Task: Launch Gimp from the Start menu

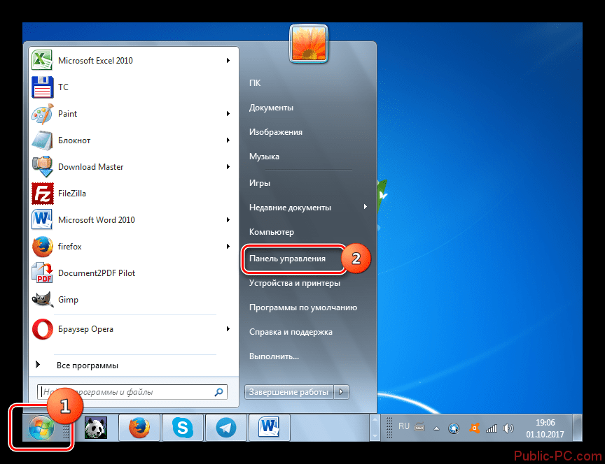Action: tap(68, 299)
